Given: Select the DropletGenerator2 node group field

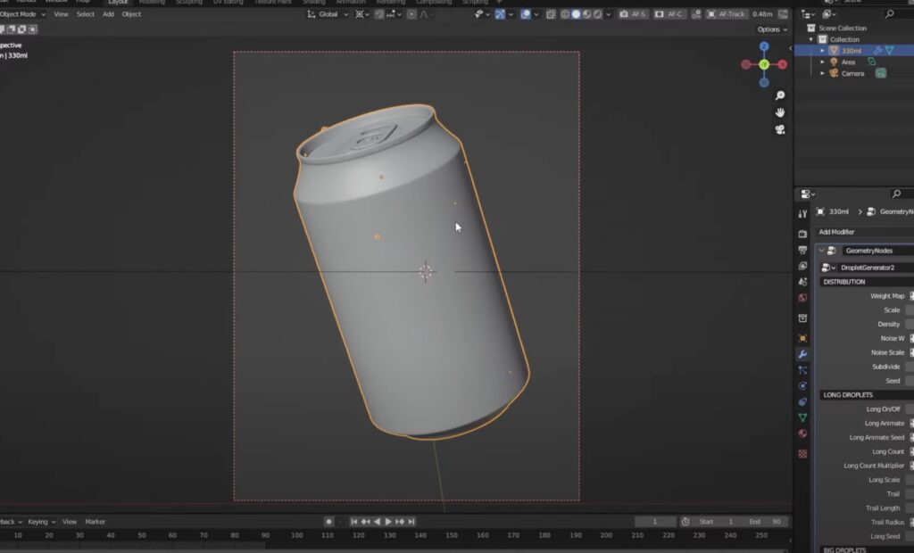Looking at the screenshot, I should (877, 268).
